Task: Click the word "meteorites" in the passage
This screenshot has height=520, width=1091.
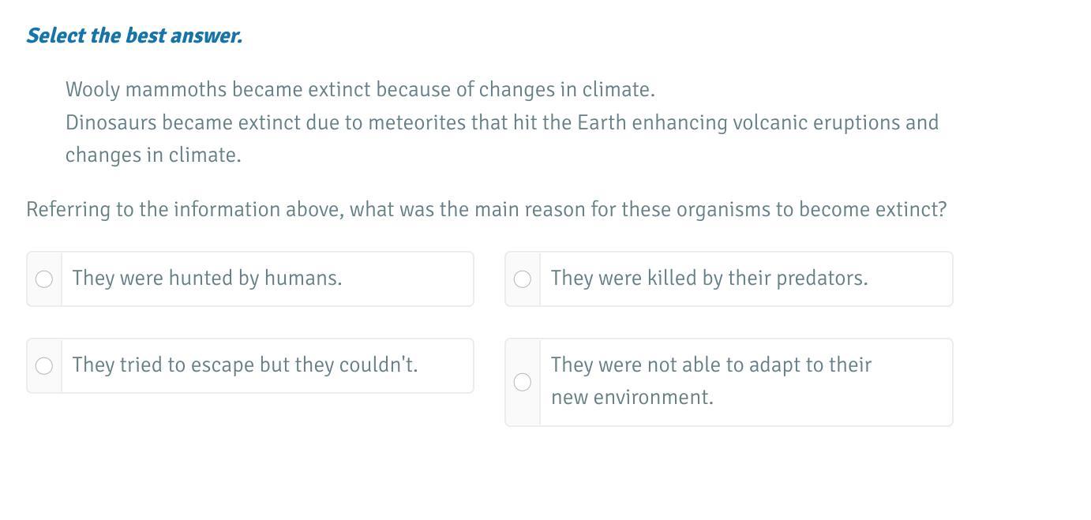Action: pos(417,123)
